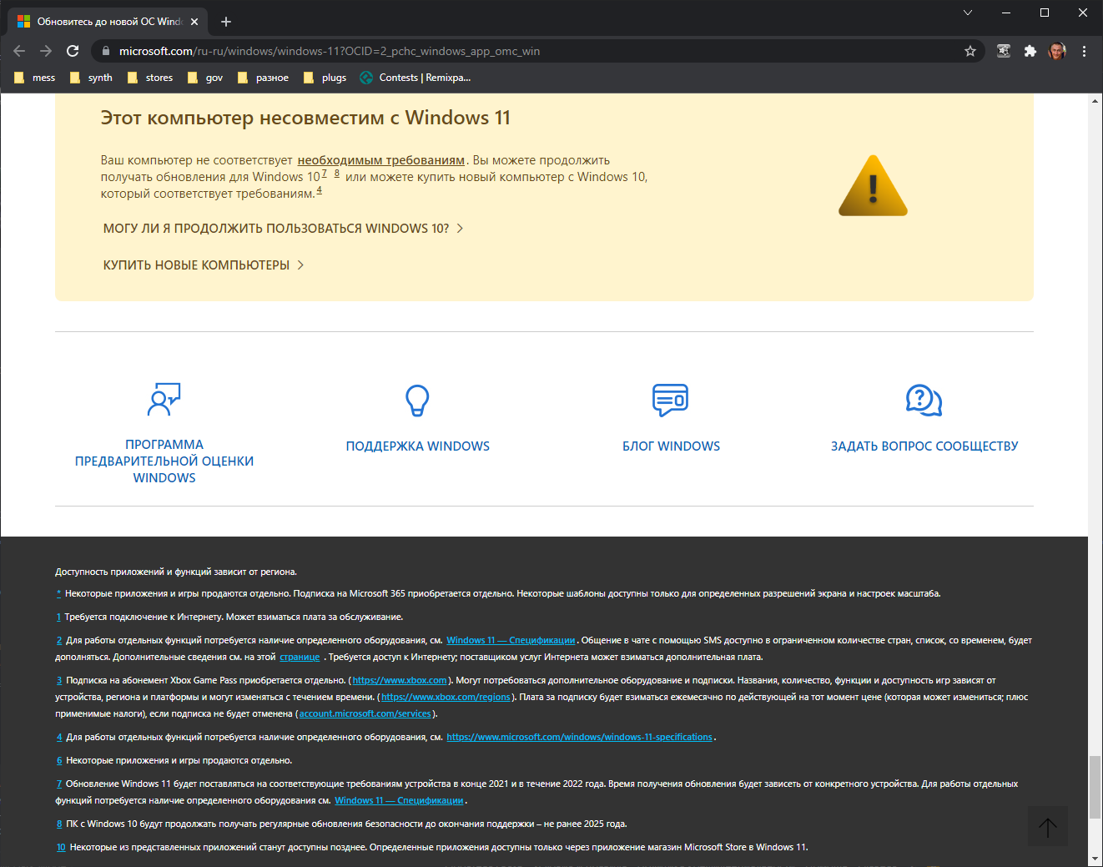Open Поддержка Windows link

[418, 446]
